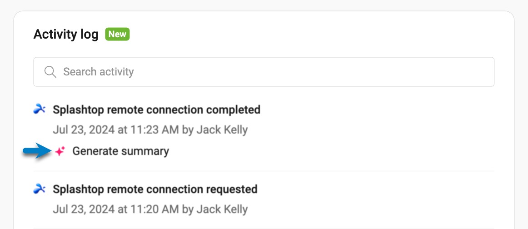Select the green New badge
The image size is (528, 229).
[x=117, y=35]
